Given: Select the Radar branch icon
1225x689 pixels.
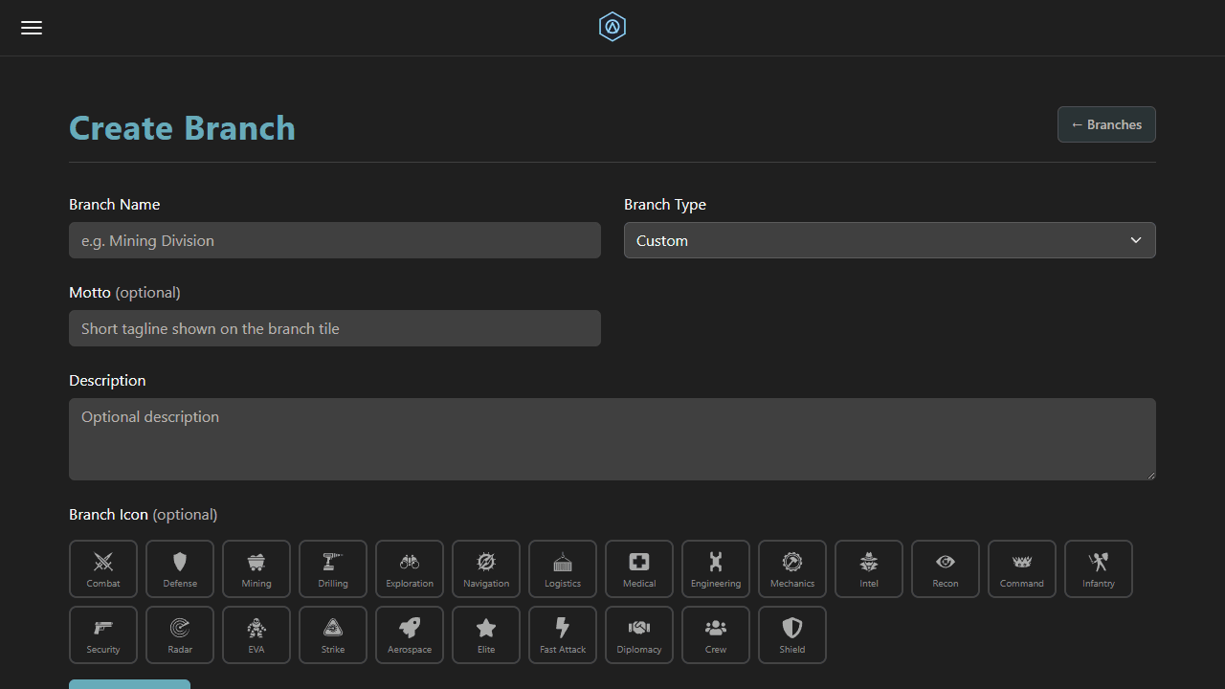Looking at the screenshot, I should coord(180,634).
